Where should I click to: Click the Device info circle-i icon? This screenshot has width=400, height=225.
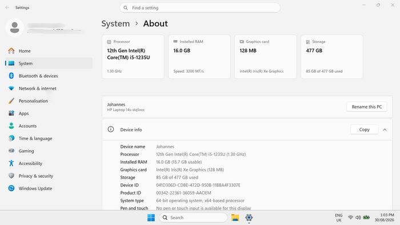click(111, 129)
